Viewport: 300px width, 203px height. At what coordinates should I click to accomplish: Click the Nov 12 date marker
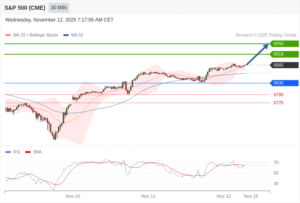click(224, 196)
